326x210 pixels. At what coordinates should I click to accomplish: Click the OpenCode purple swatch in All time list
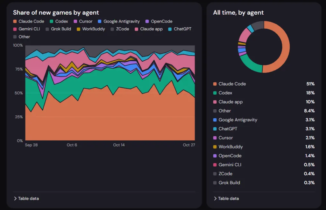(215, 156)
